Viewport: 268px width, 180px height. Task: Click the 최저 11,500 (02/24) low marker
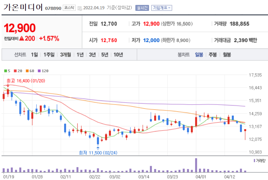coord(98,153)
